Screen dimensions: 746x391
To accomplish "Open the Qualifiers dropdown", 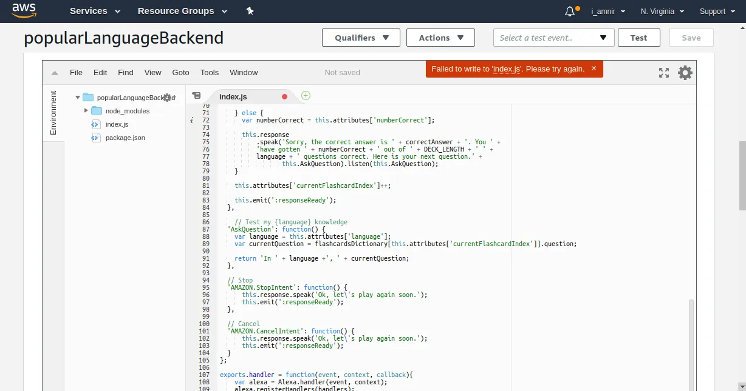I will point(361,38).
